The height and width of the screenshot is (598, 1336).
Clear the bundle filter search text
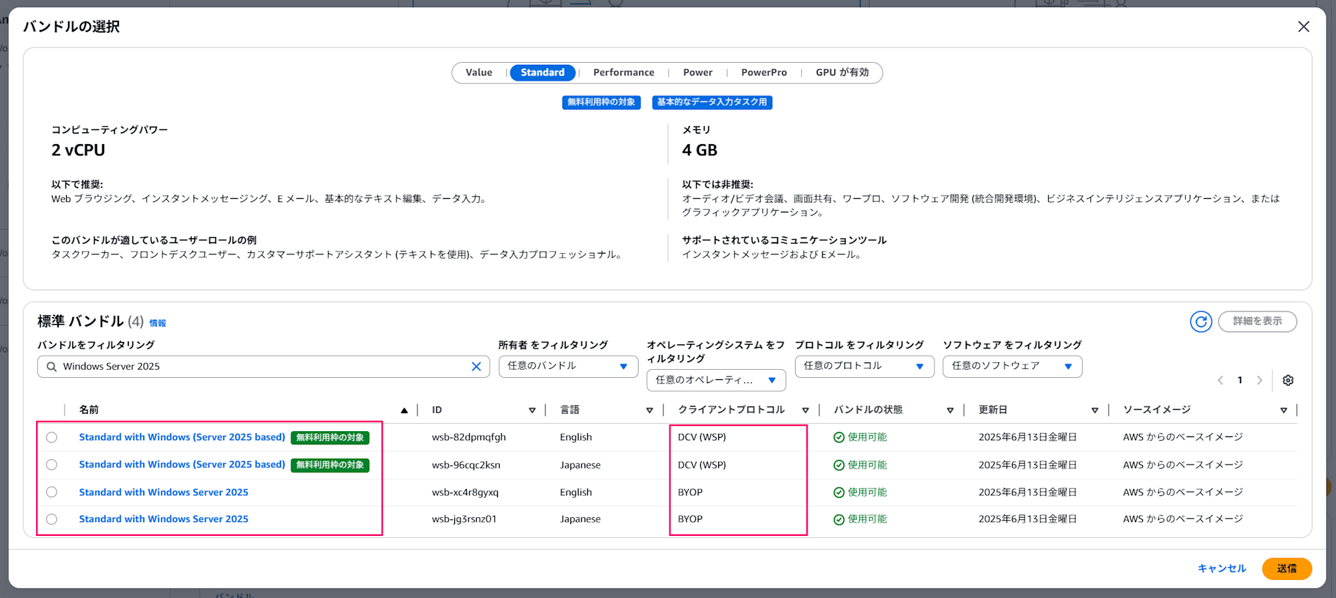476,366
